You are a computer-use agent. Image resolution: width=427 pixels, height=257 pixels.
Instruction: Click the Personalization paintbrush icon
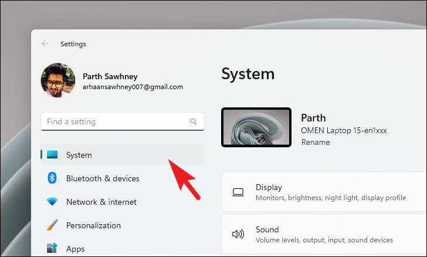[52, 225]
